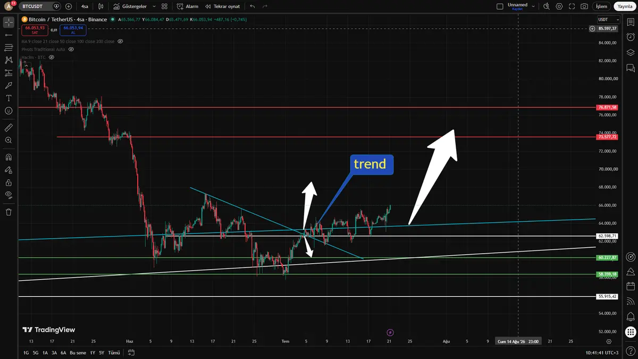Click the plus icon to compare symbols
This screenshot has width=638, height=359.
(x=69, y=6)
